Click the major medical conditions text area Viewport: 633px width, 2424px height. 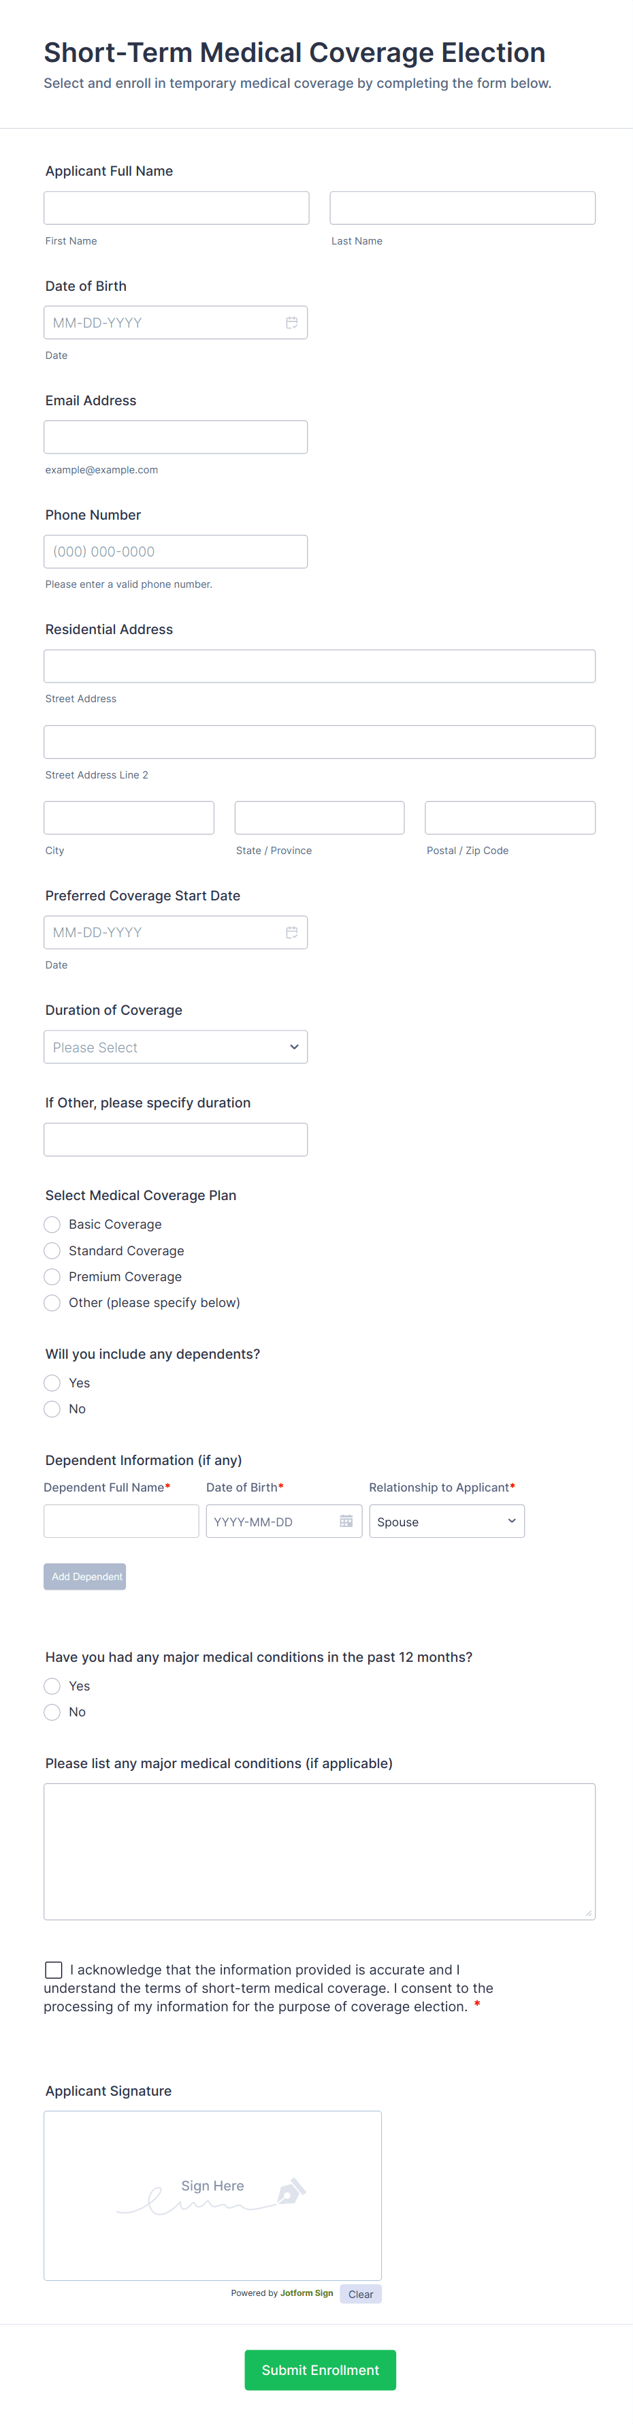tap(320, 1849)
